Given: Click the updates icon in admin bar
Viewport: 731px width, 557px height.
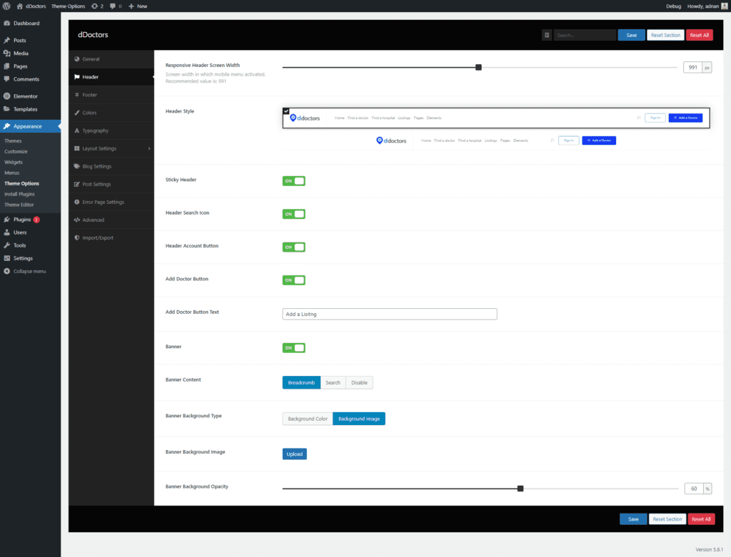Looking at the screenshot, I should tap(95, 6).
